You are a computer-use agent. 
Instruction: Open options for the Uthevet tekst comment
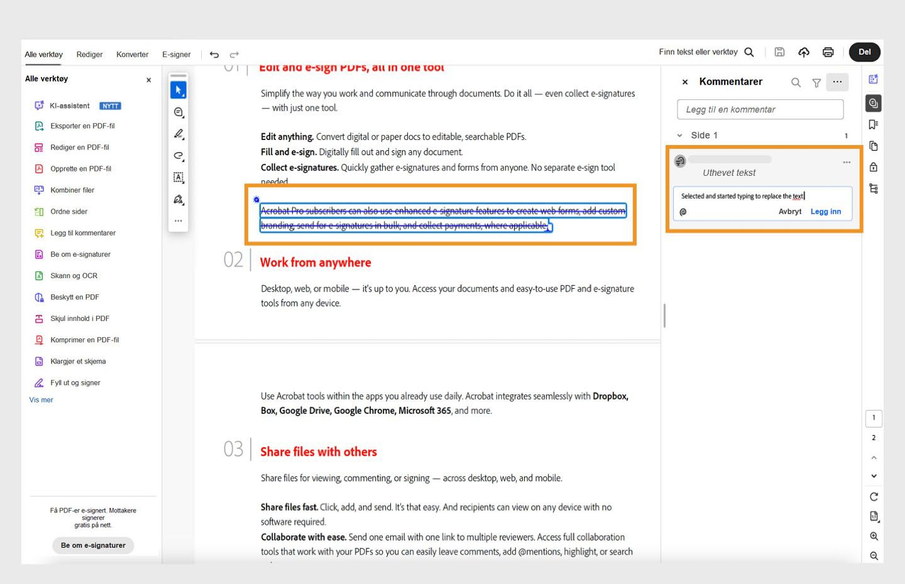pyautogui.click(x=847, y=162)
